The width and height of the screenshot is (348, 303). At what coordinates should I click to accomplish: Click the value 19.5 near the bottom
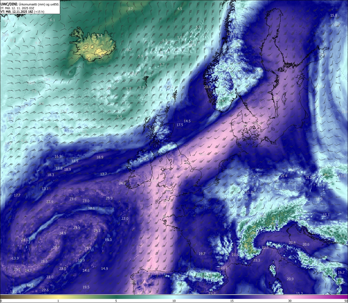(86, 287)
